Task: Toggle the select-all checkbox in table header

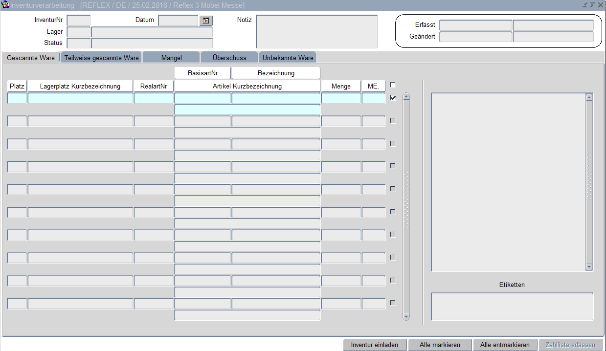Action: click(393, 85)
